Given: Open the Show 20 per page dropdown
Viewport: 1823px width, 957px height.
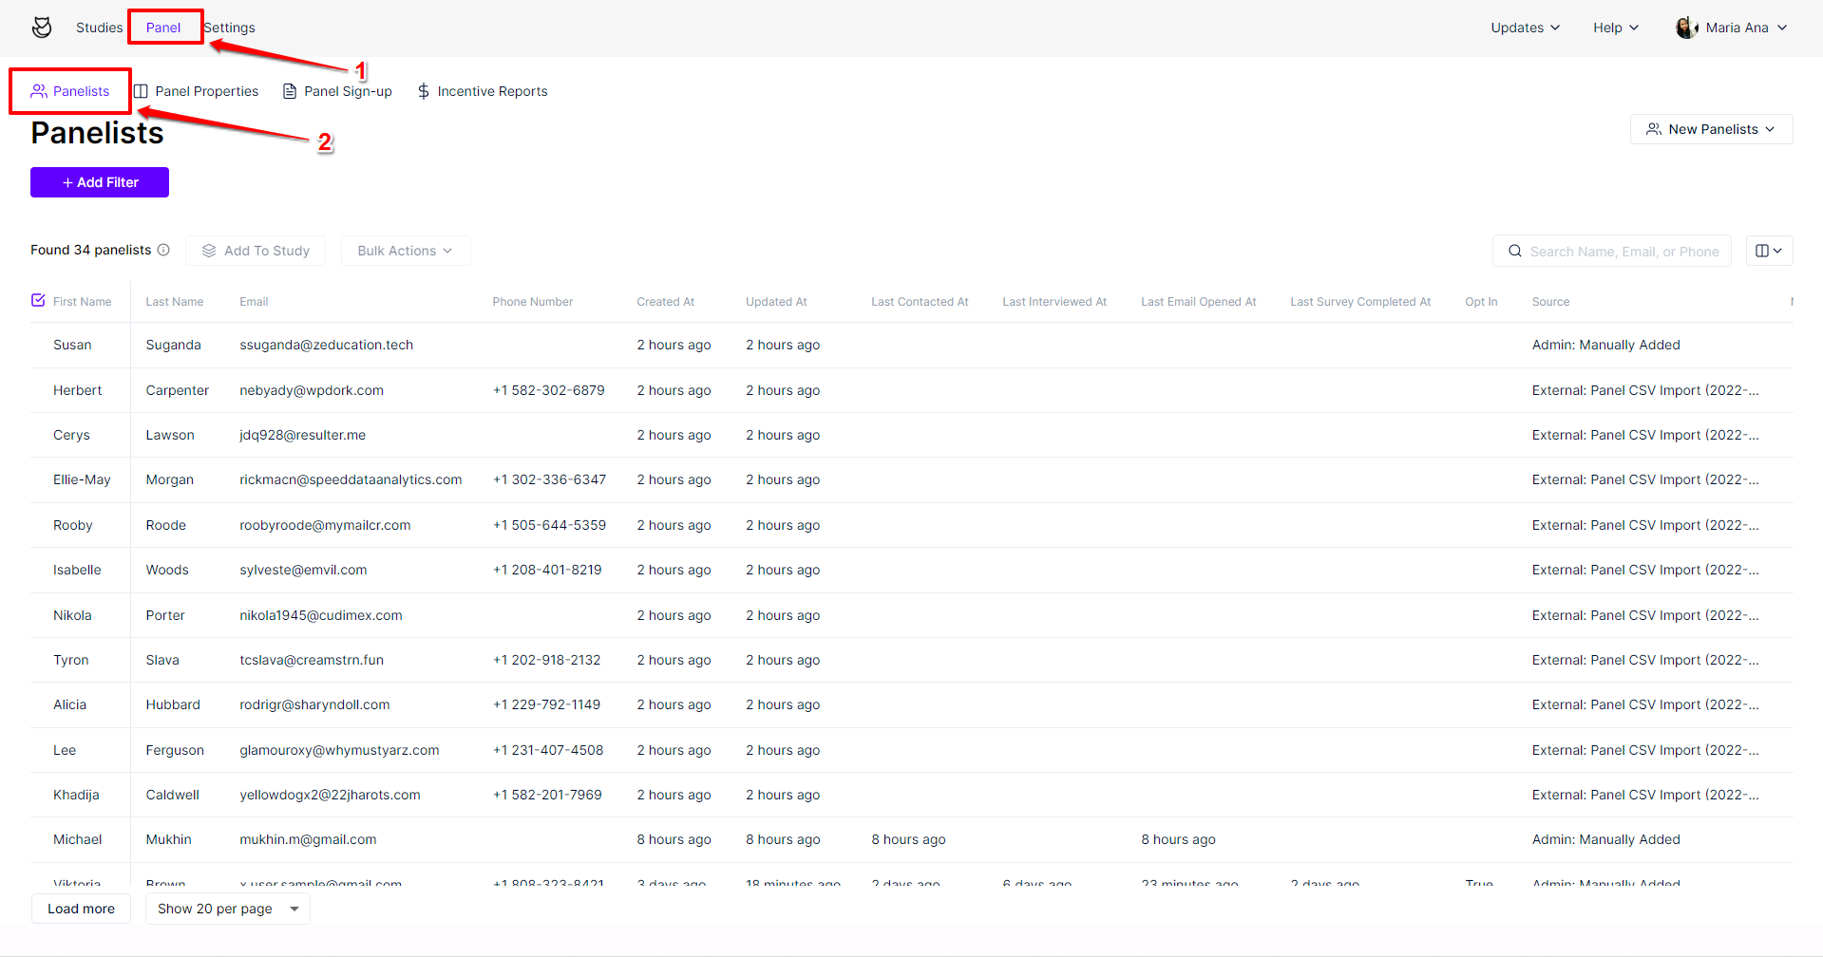Looking at the screenshot, I should [228, 909].
